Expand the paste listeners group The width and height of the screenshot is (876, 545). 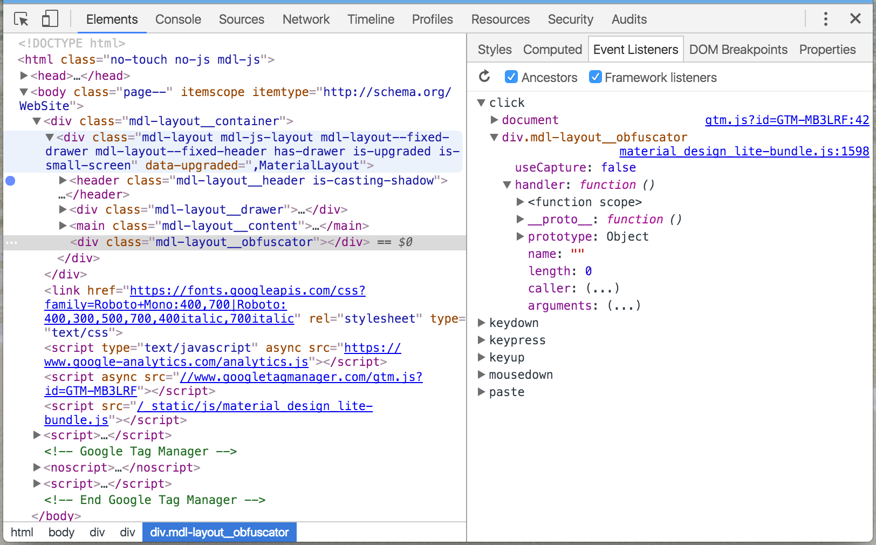pyautogui.click(x=482, y=392)
